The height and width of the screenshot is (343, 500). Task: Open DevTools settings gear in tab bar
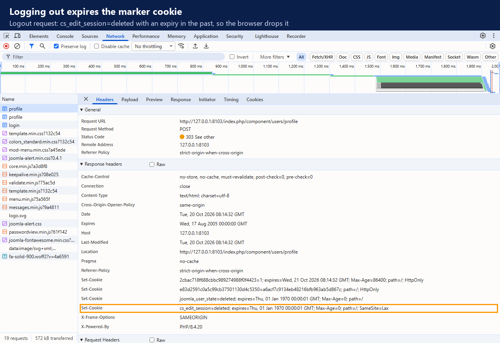coord(483,36)
